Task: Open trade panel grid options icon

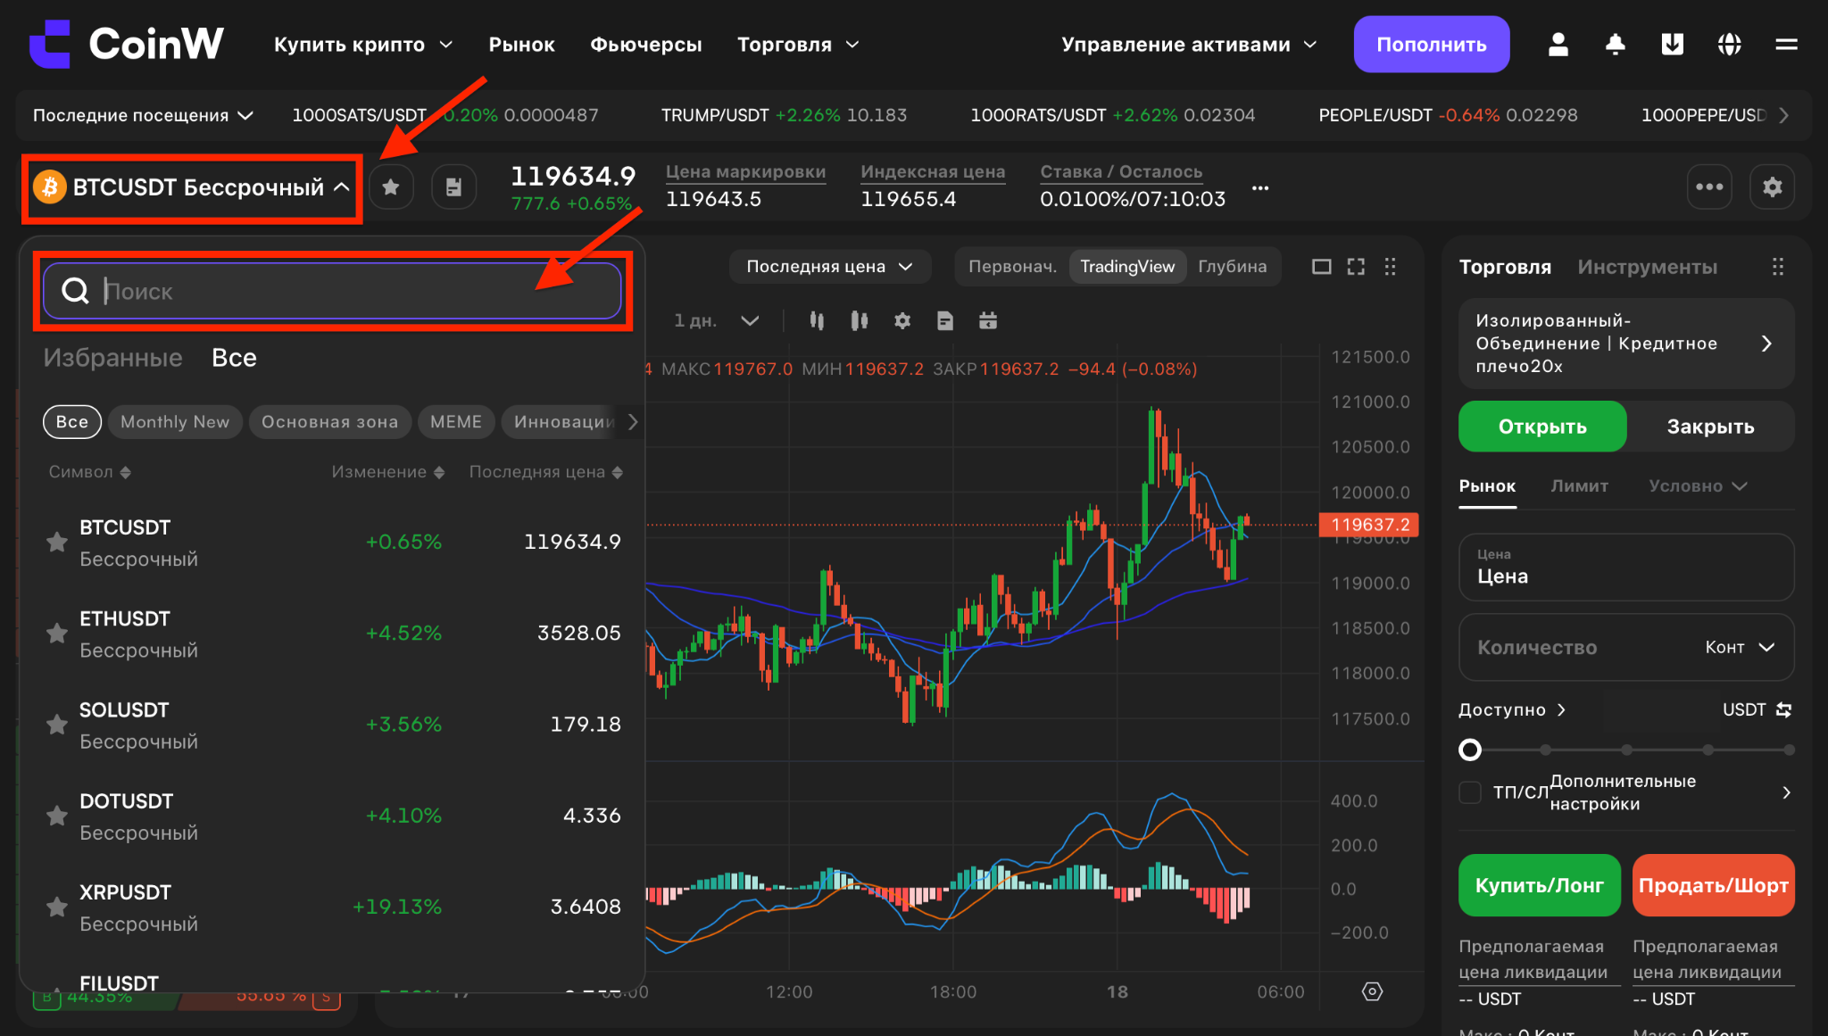Action: (1777, 267)
